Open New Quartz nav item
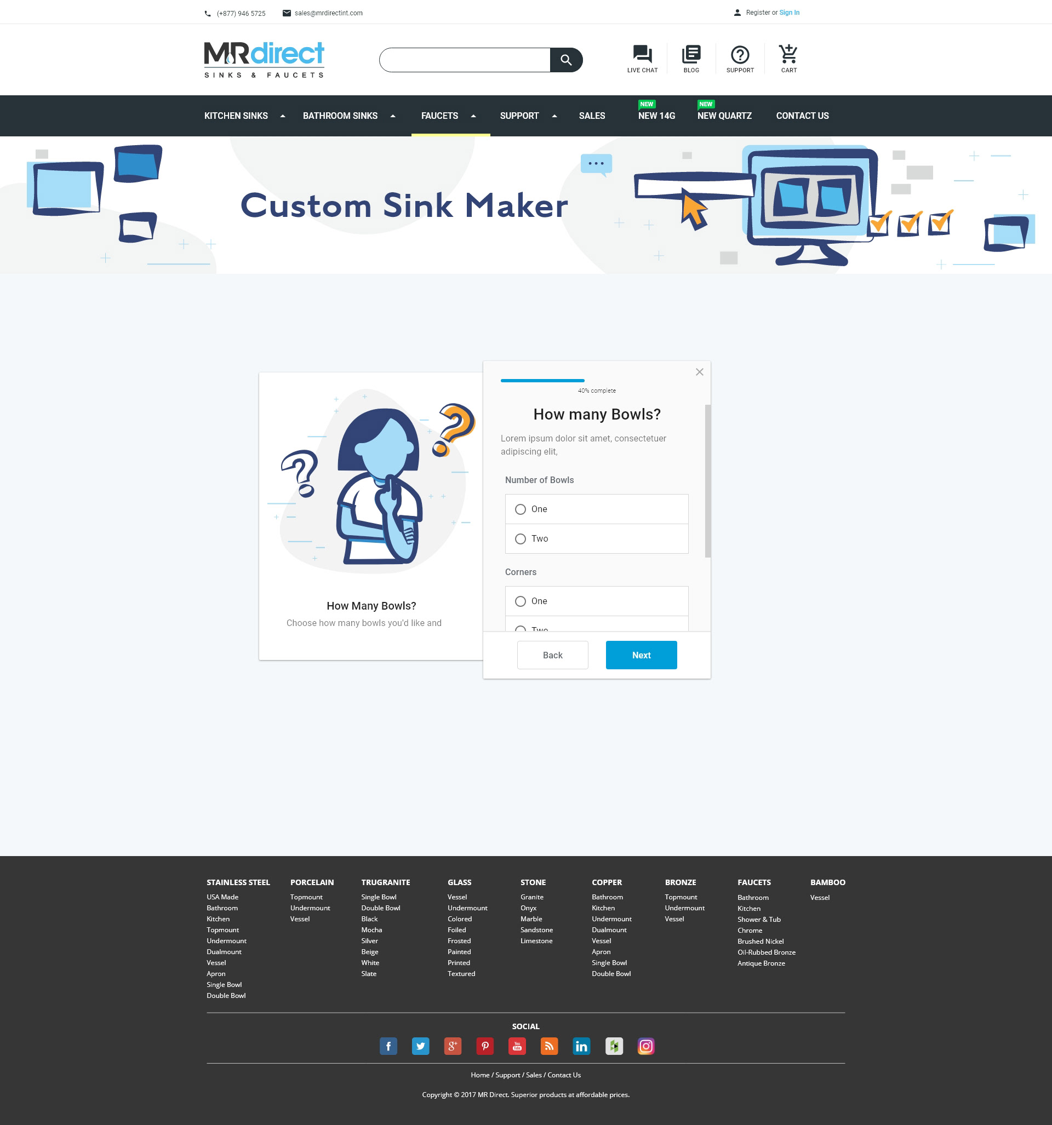 pos(724,116)
